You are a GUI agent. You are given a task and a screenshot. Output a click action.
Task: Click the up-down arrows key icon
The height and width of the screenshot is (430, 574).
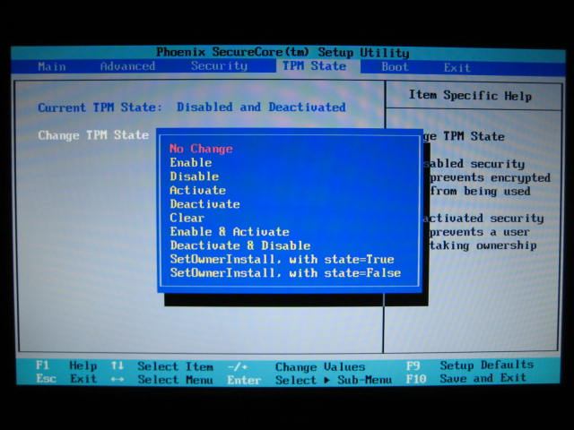pos(117,365)
